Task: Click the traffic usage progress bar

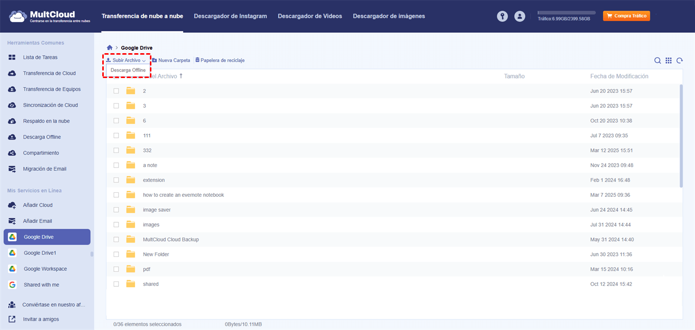Action: tap(566, 12)
